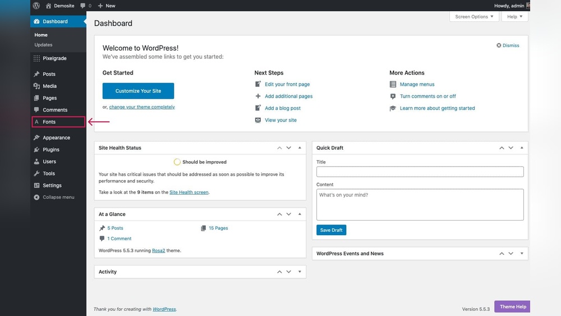Open the WordPress footer link
This screenshot has height=316, width=561.
pos(164,309)
